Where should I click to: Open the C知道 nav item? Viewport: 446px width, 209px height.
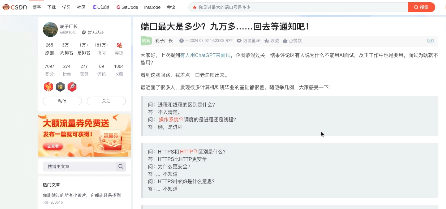(x=101, y=7)
